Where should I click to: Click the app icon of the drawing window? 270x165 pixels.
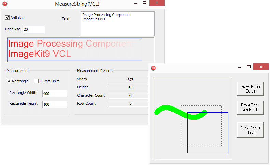153,68
